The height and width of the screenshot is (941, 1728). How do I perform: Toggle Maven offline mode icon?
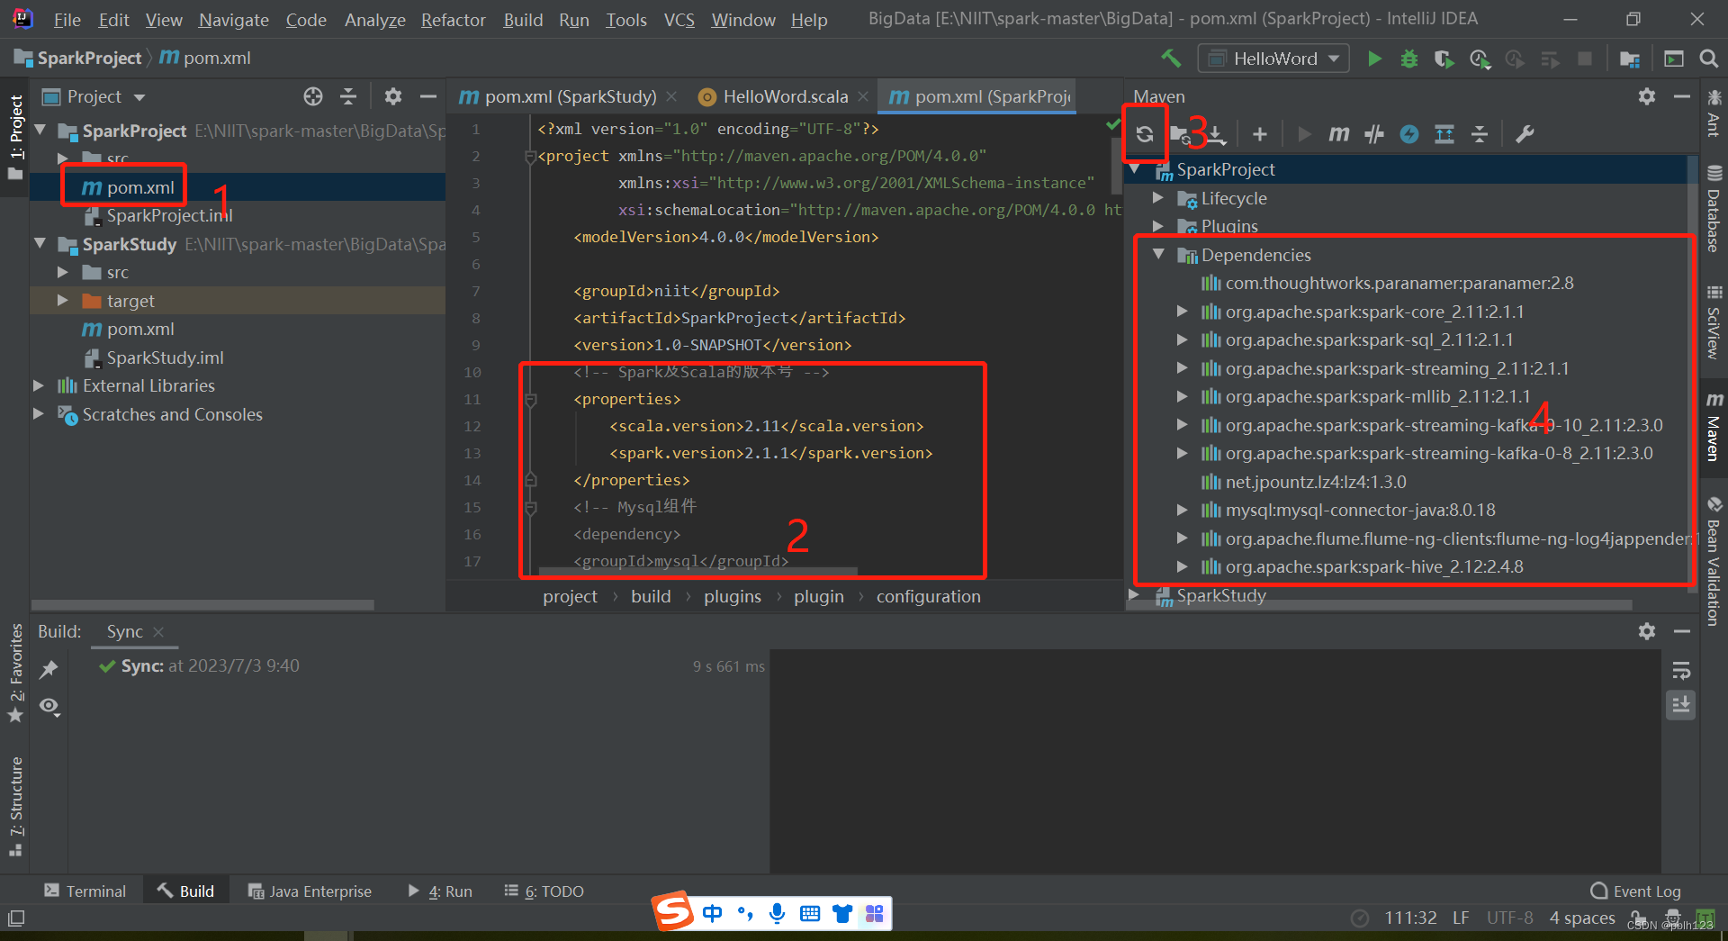pyautogui.click(x=1374, y=134)
